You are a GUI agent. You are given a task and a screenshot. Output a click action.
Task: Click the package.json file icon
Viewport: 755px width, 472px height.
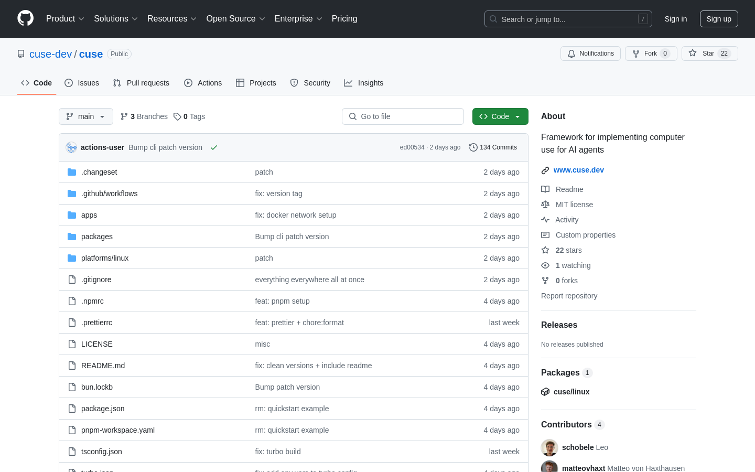click(x=72, y=409)
